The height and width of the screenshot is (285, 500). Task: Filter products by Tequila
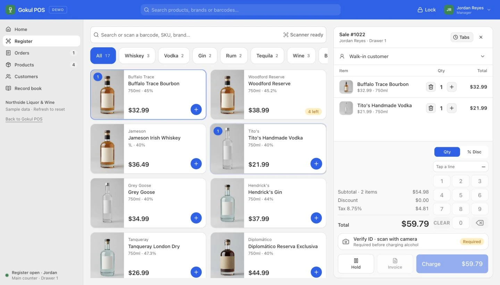(x=267, y=56)
